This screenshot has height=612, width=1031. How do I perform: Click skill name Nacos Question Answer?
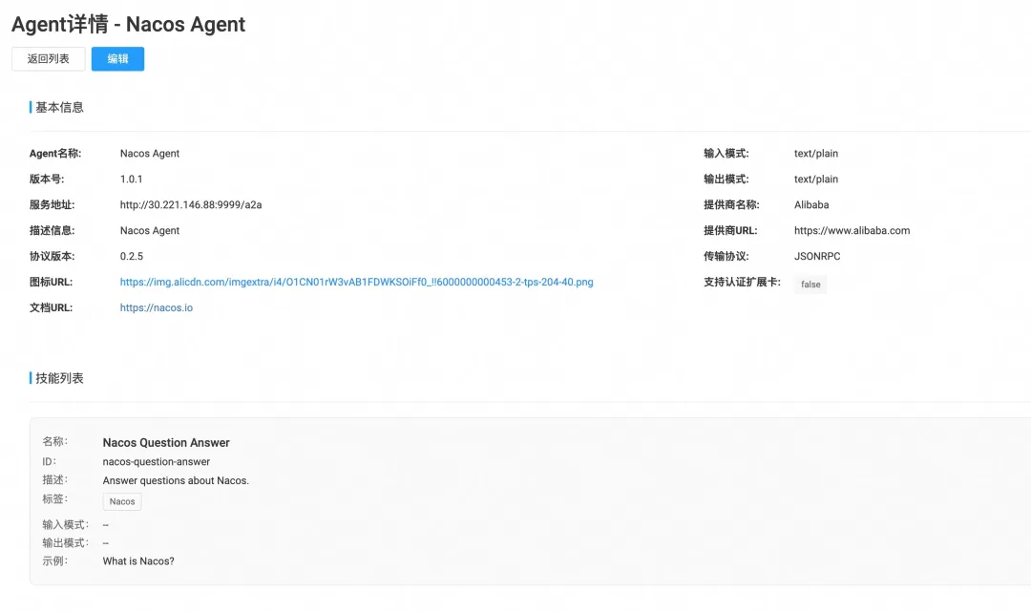[x=166, y=442]
